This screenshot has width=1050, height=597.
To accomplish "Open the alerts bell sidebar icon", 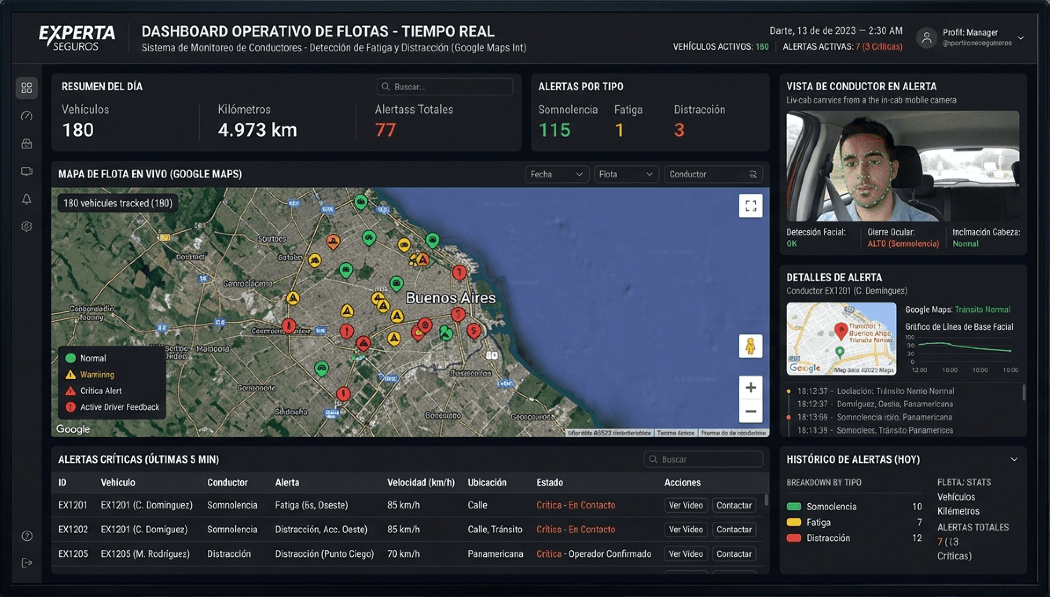I will point(27,199).
